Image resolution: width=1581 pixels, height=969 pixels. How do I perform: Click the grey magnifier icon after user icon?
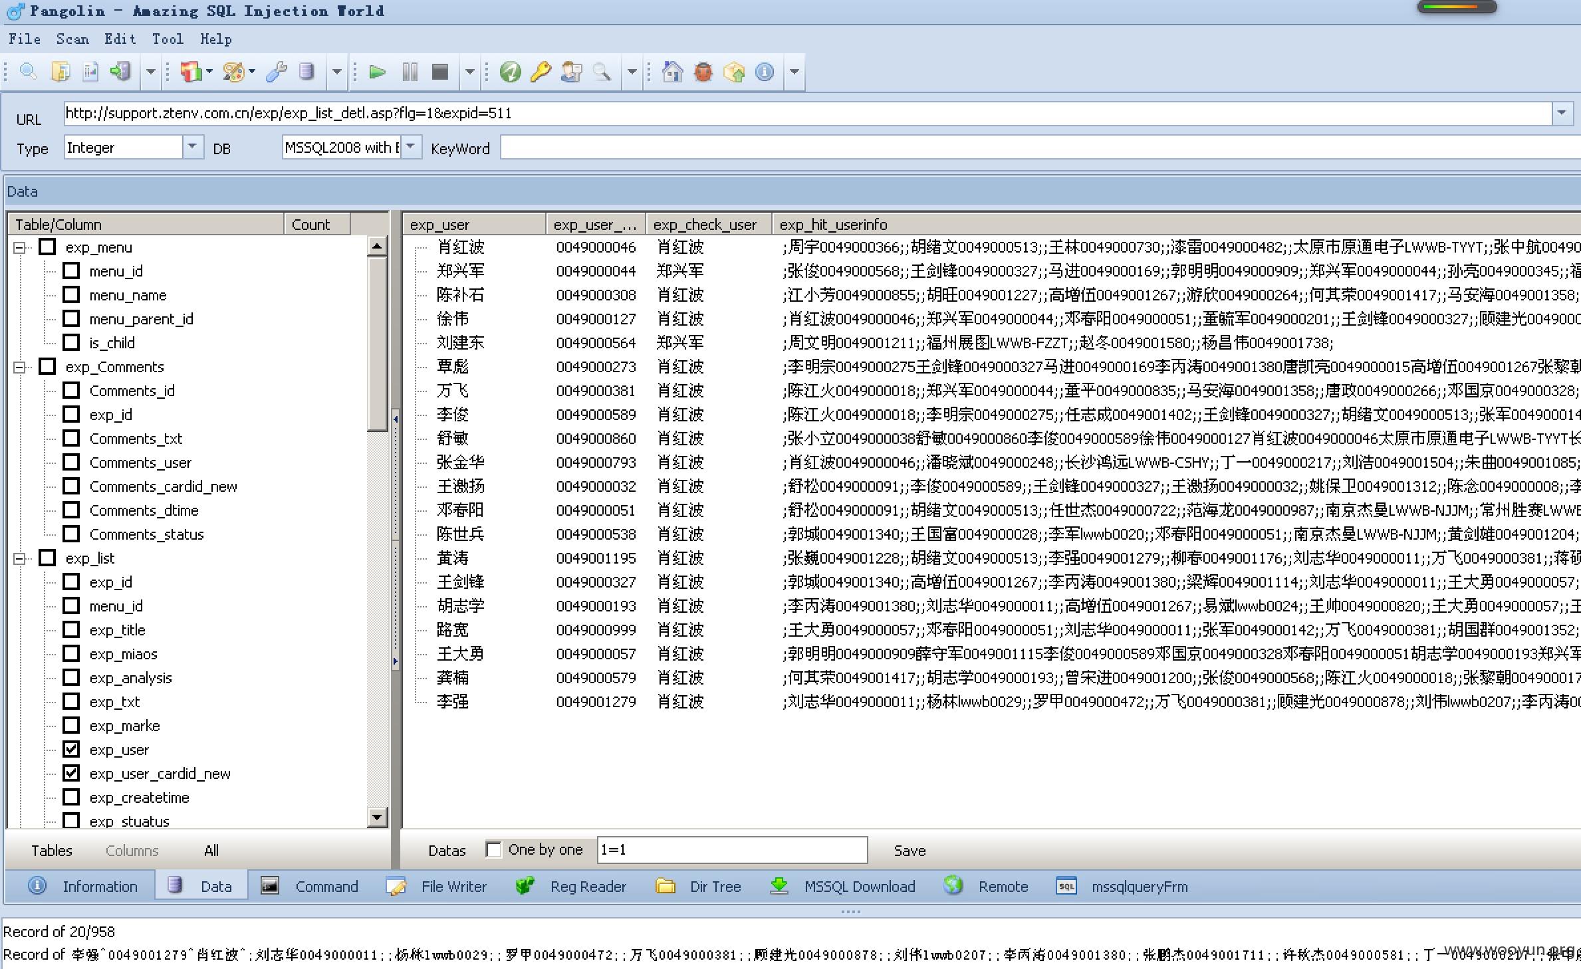(x=602, y=71)
